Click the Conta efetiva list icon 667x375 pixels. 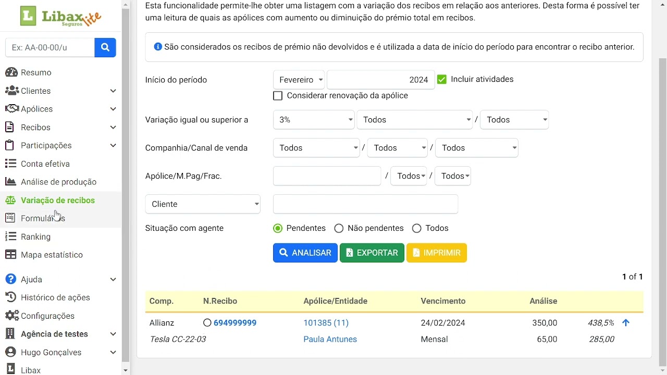click(x=10, y=164)
